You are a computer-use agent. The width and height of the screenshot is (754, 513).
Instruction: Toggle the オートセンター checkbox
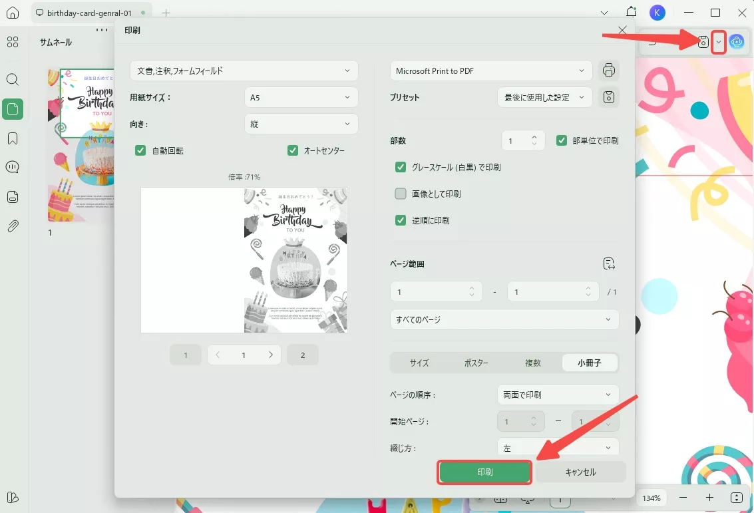292,150
